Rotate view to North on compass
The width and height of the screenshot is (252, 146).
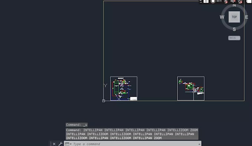click(234, 5)
